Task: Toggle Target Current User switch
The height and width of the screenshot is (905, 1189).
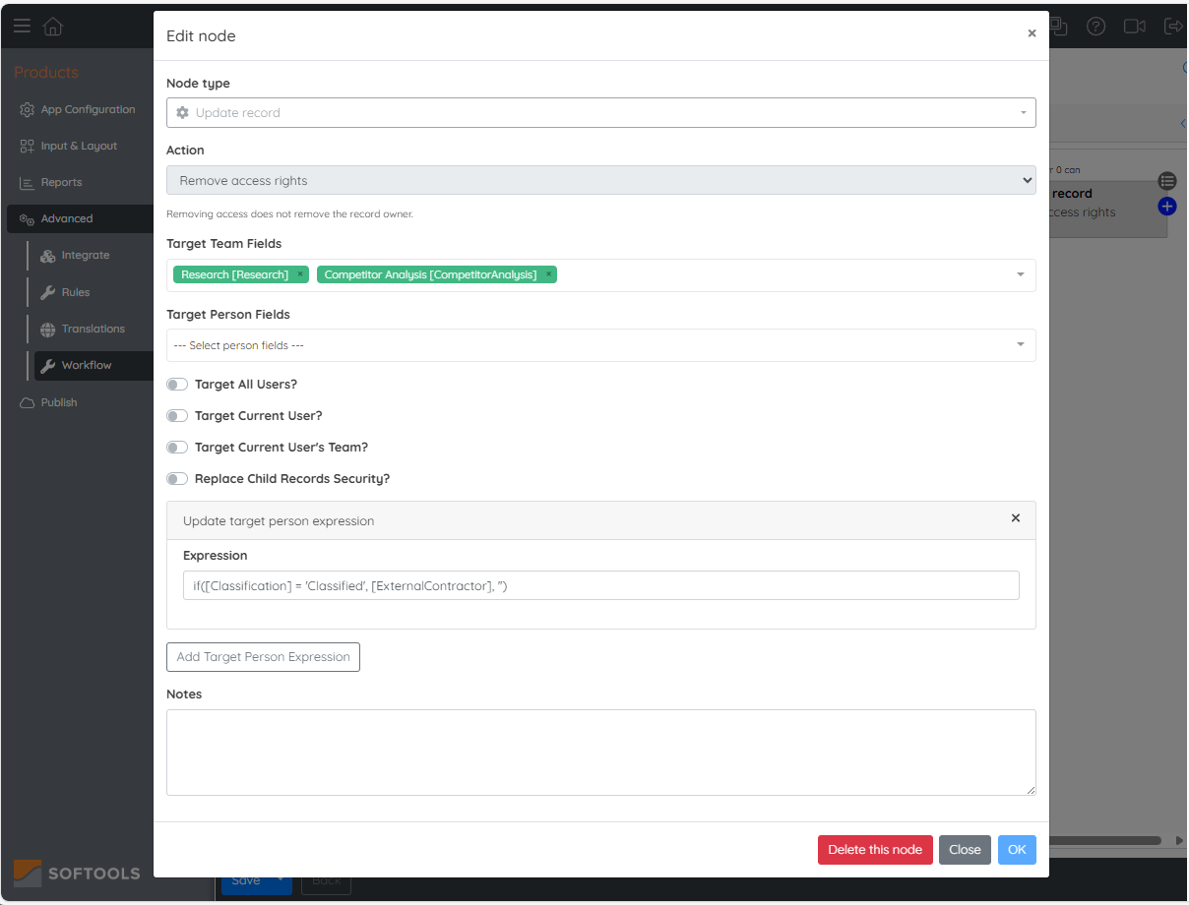Action: point(177,416)
